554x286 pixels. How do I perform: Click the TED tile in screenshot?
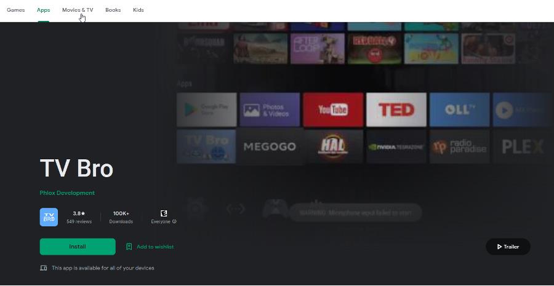click(x=396, y=109)
